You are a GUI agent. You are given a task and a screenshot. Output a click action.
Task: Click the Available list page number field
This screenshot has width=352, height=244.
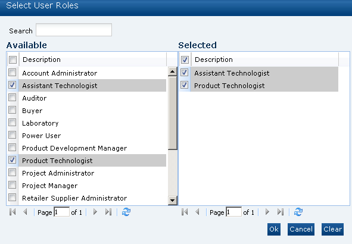(x=62, y=212)
